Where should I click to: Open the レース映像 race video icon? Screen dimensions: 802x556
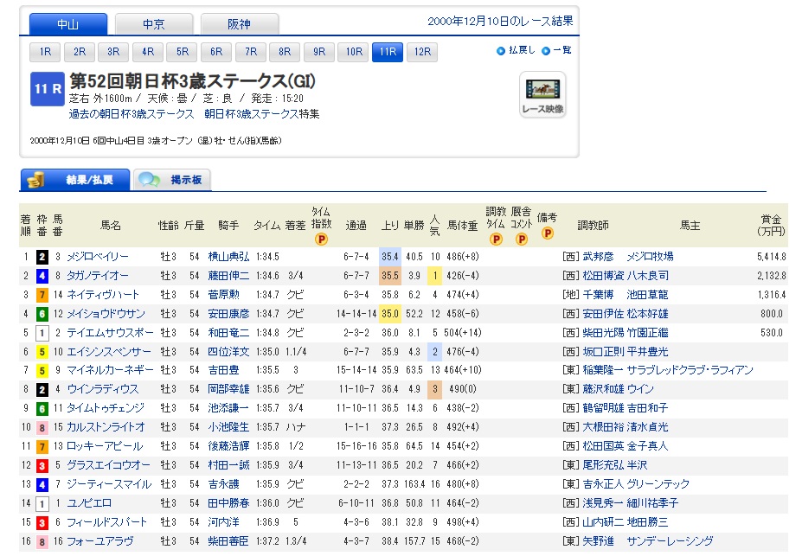pyautogui.click(x=542, y=94)
